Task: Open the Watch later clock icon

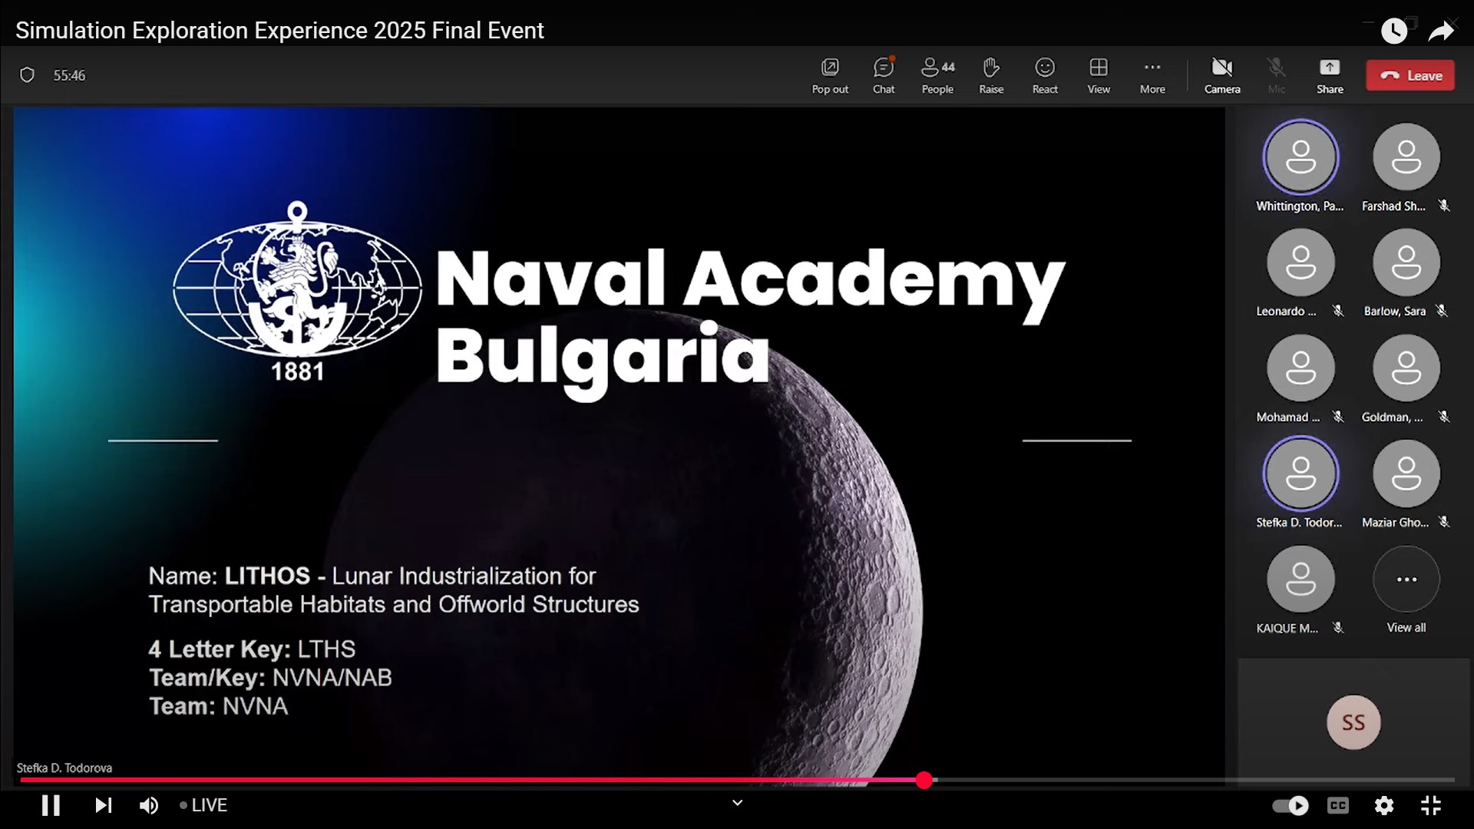Action: click(1394, 31)
